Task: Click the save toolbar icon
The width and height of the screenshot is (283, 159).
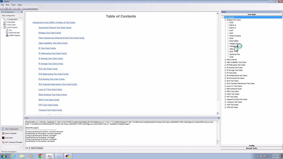Action: pyautogui.click(x=6, y=8)
